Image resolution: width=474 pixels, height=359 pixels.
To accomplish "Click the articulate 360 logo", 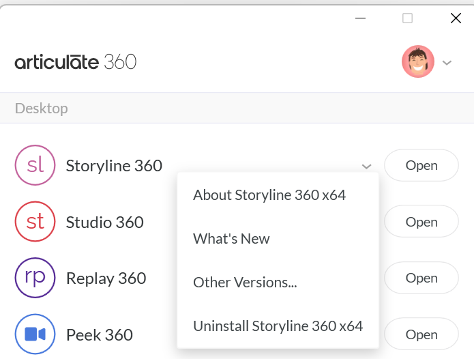I will [x=76, y=62].
